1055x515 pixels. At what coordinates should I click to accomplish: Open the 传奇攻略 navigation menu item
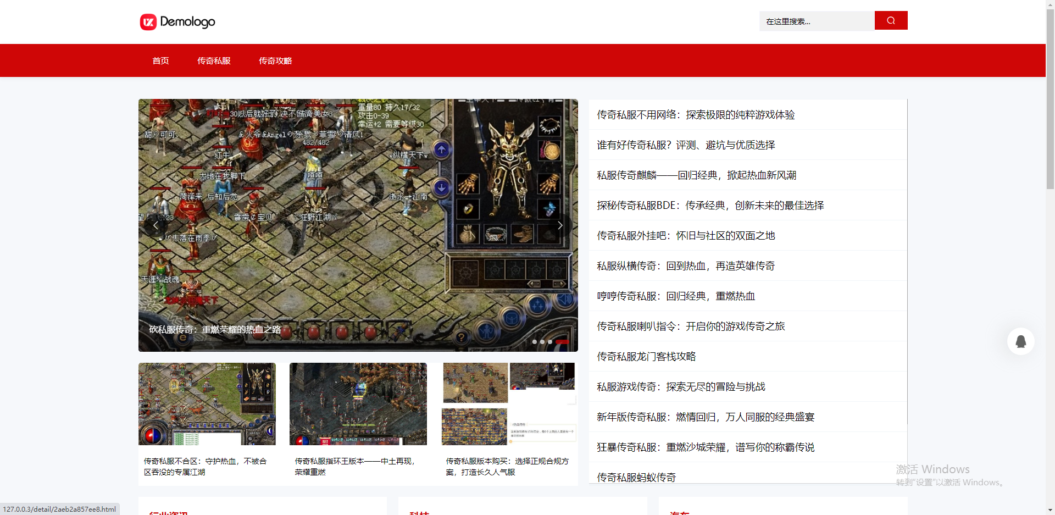click(275, 60)
